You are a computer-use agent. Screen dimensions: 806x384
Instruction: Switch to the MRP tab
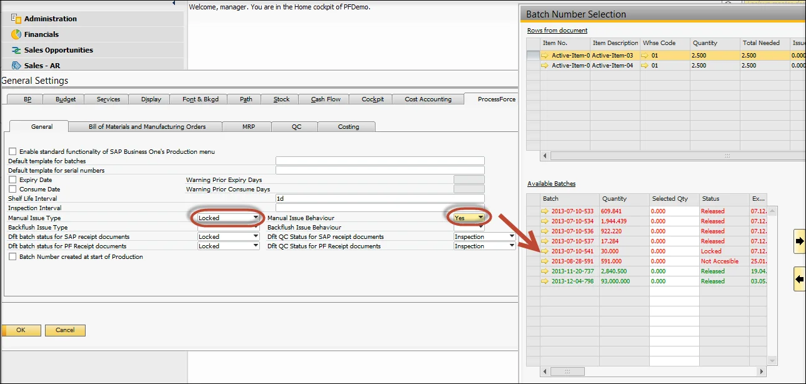click(x=248, y=127)
